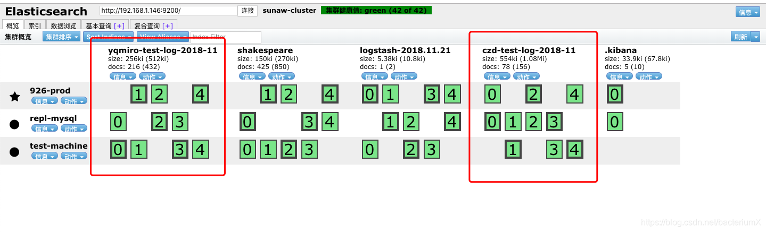Image resolution: width=766 pixels, height=232 pixels.
Task: Click the master node star icon for 926-prod
Action: coord(15,97)
